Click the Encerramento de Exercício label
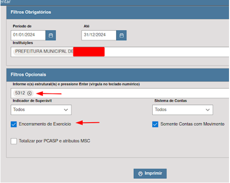This screenshot has width=230, height=183. point(45,124)
